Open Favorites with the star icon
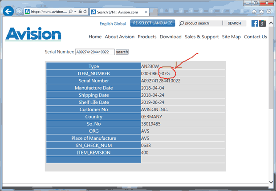This screenshot has height=191, width=276. click(262, 12)
